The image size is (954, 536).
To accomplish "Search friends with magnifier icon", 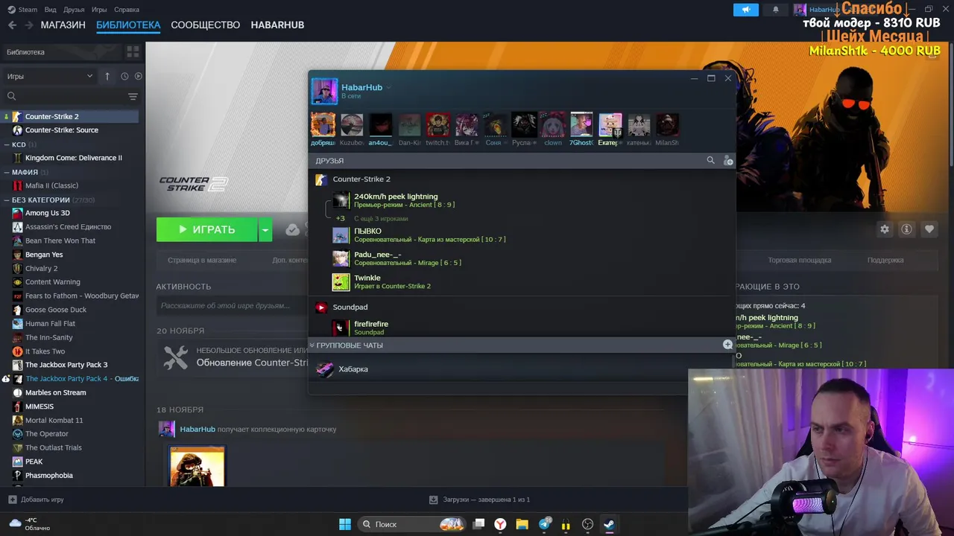I will 710,160.
